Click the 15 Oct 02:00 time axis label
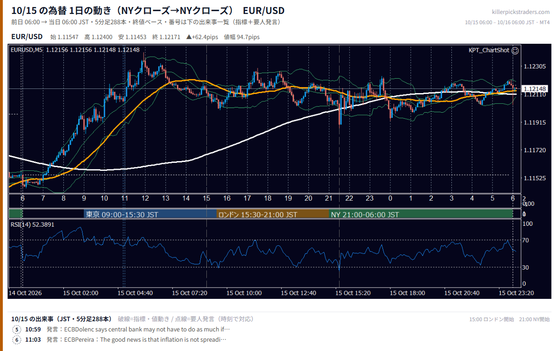 click(x=81, y=293)
